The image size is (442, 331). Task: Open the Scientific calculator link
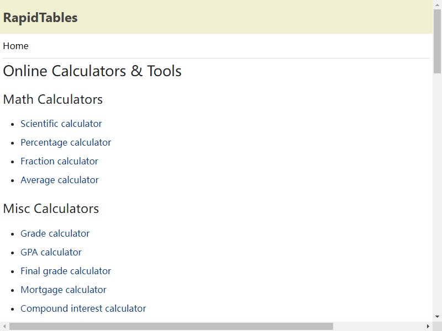click(61, 124)
